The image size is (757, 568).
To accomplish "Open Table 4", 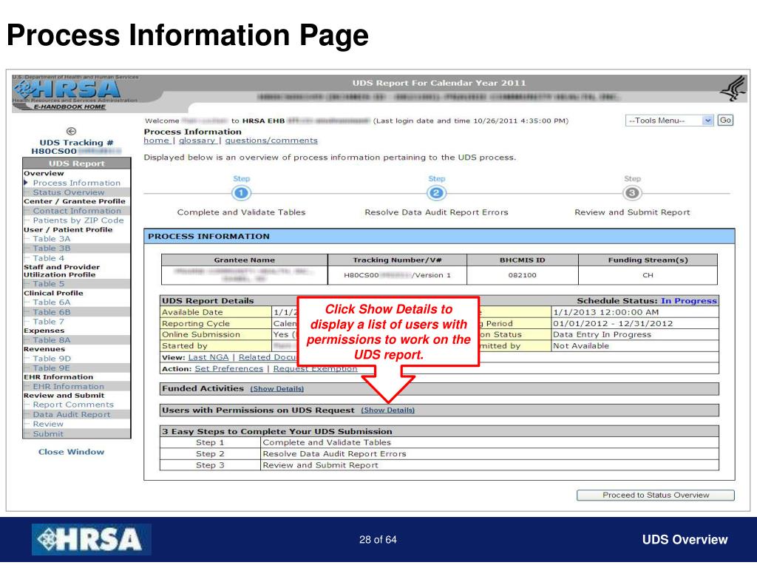I will click(48, 258).
